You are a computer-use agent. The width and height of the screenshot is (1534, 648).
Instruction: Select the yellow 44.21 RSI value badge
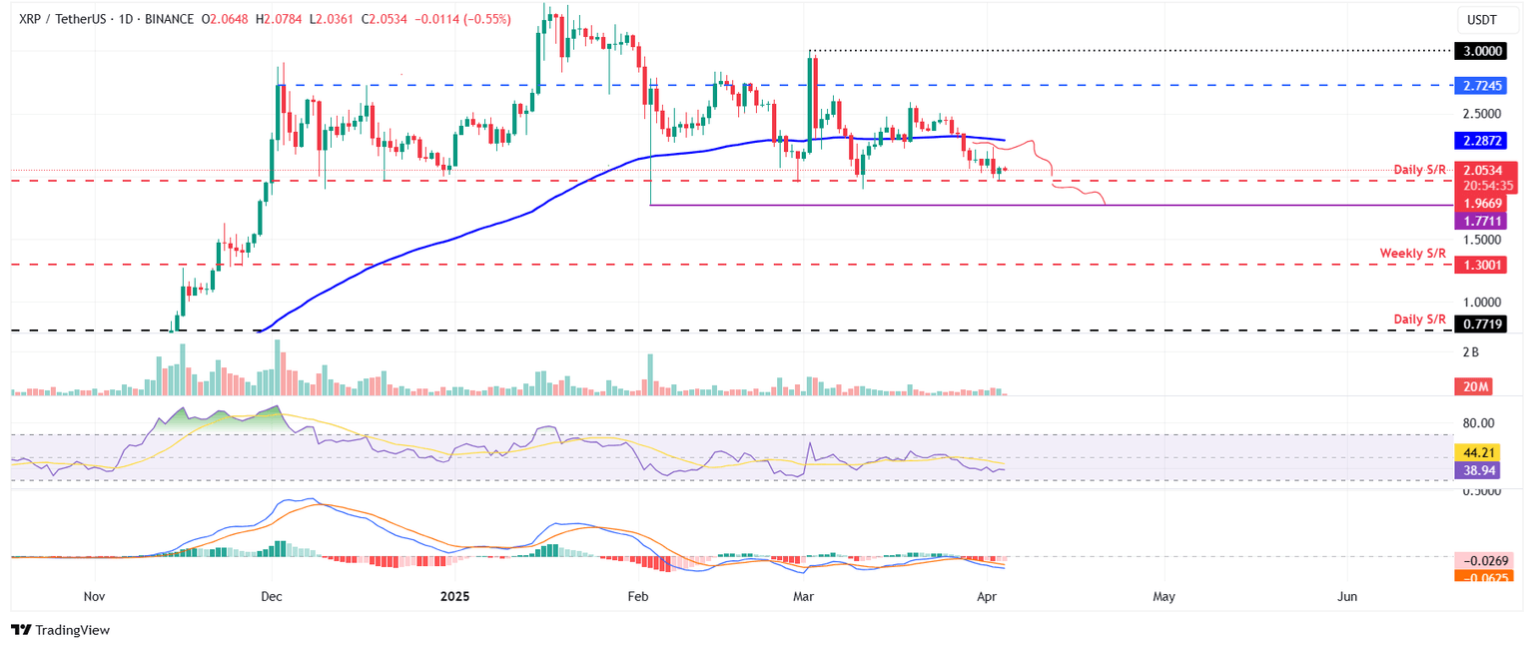pyautogui.click(x=1479, y=452)
